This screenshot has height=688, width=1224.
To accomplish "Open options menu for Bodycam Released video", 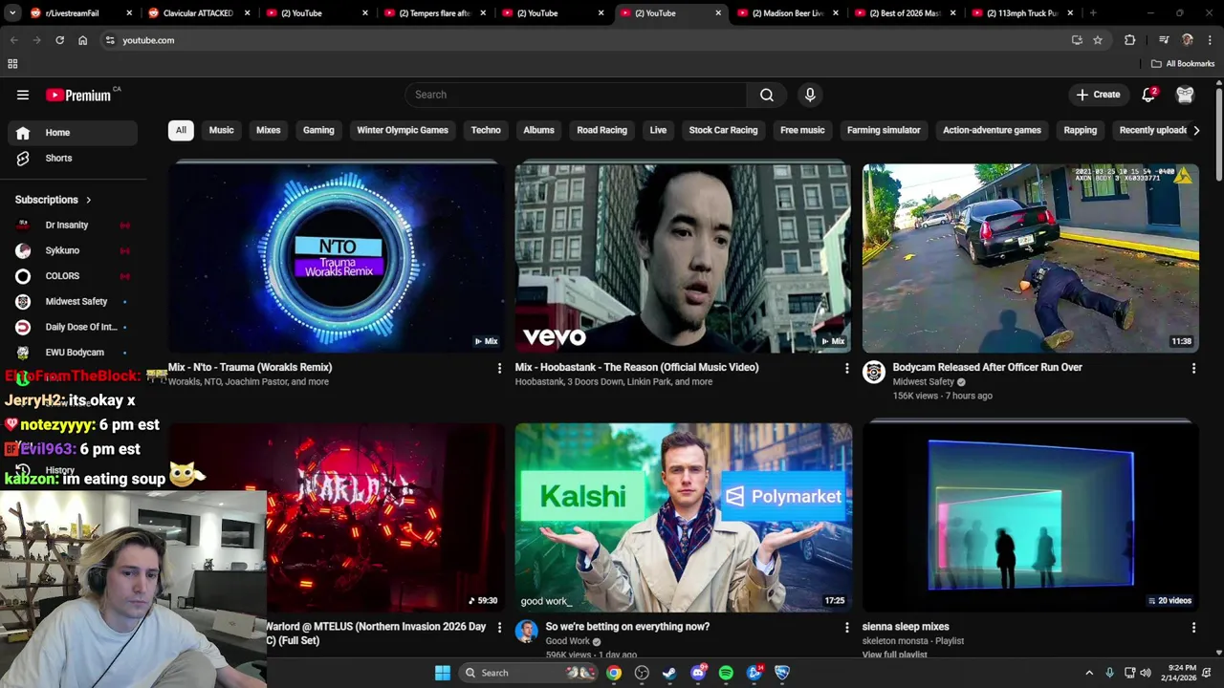I will coord(1193,368).
